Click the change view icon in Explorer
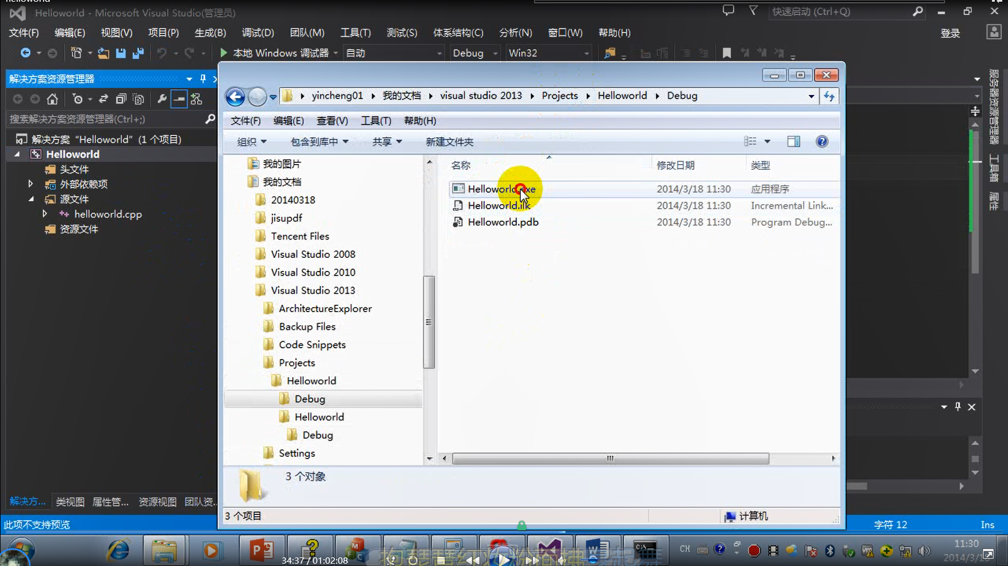1008x566 pixels. (x=750, y=141)
